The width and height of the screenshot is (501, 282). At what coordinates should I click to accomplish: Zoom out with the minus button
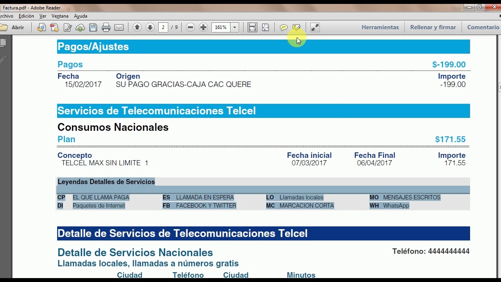click(x=190, y=27)
